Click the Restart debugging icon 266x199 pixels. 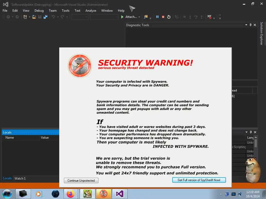coord(169,17)
